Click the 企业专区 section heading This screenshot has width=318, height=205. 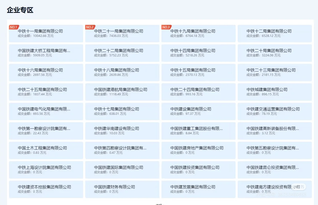20,10
